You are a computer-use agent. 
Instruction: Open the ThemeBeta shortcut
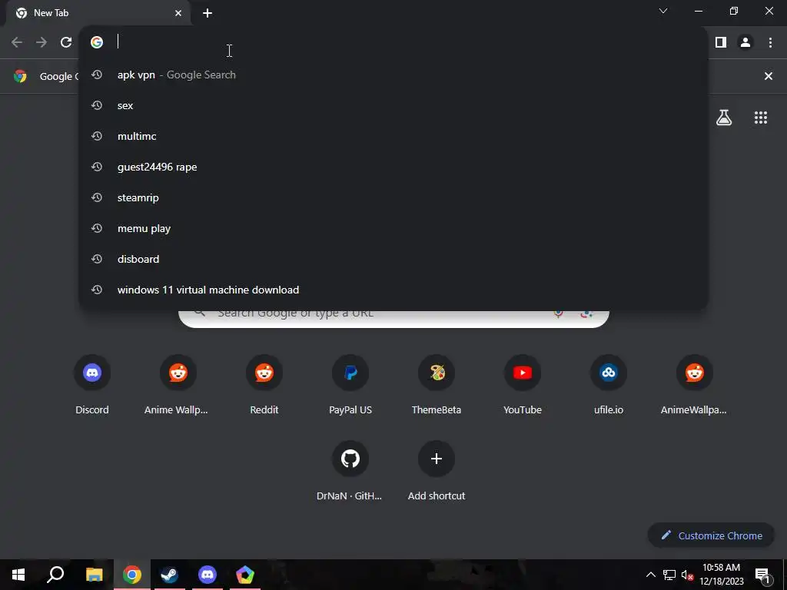(x=437, y=386)
